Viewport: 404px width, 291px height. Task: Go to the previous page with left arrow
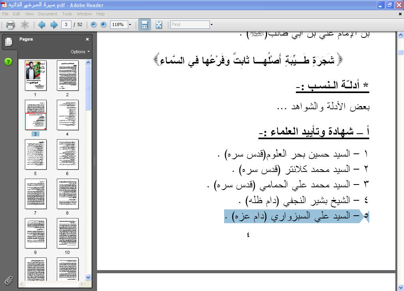[x=41, y=25]
